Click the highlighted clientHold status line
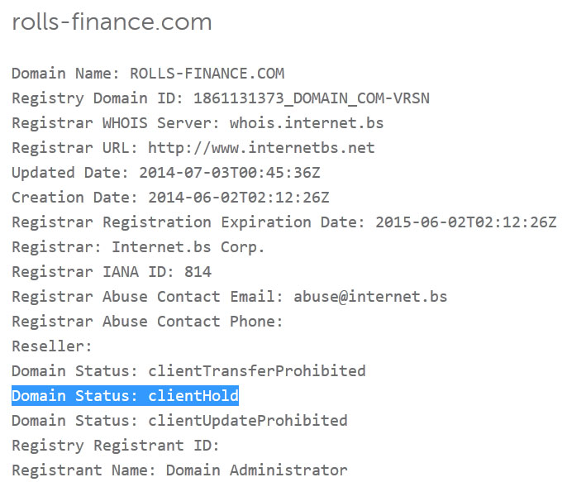The height and width of the screenshot is (482, 586). pyautogui.click(x=125, y=396)
